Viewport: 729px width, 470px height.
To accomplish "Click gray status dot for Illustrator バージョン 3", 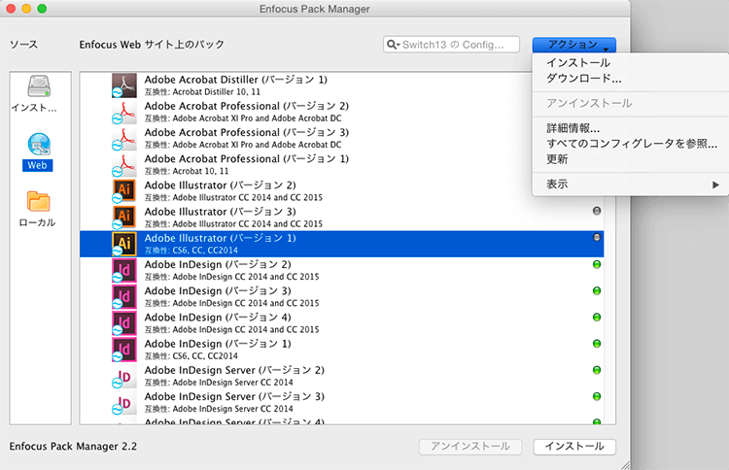I will pyautogui.click(x=597, y=211).
